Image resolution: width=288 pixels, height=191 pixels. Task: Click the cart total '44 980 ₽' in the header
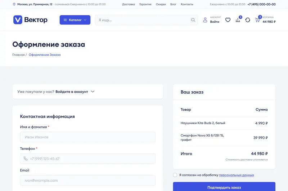click(x=269, y=22)
